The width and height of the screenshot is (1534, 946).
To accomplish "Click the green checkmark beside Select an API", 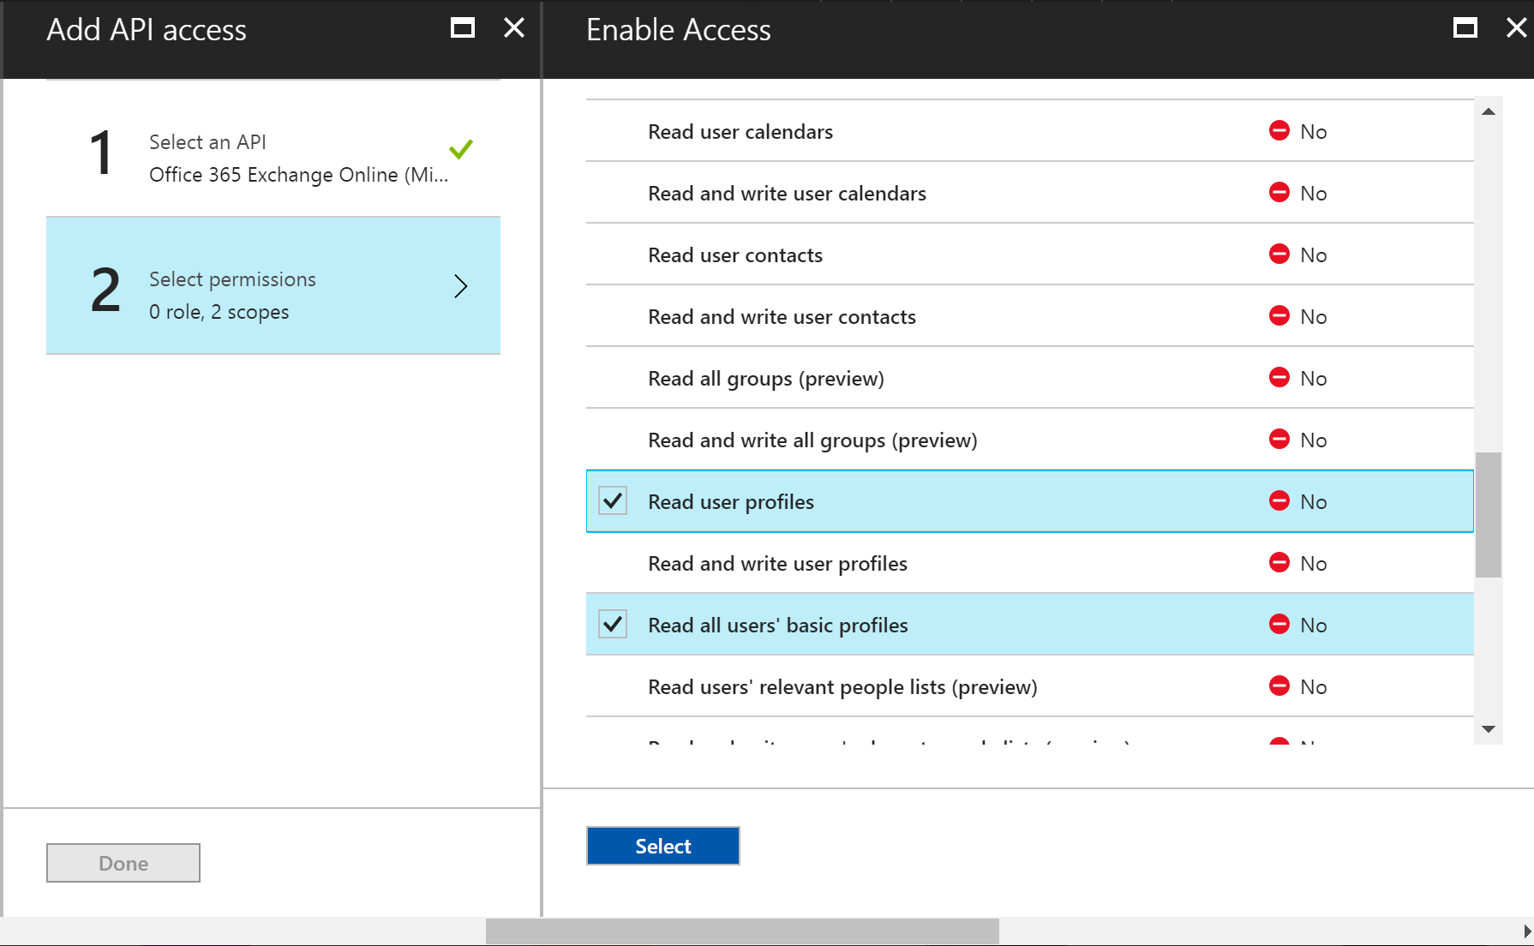I will click(x=461, y=150).
